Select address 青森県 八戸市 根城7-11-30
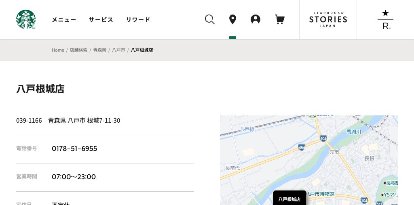414x205 pixels. coord(84,121)
